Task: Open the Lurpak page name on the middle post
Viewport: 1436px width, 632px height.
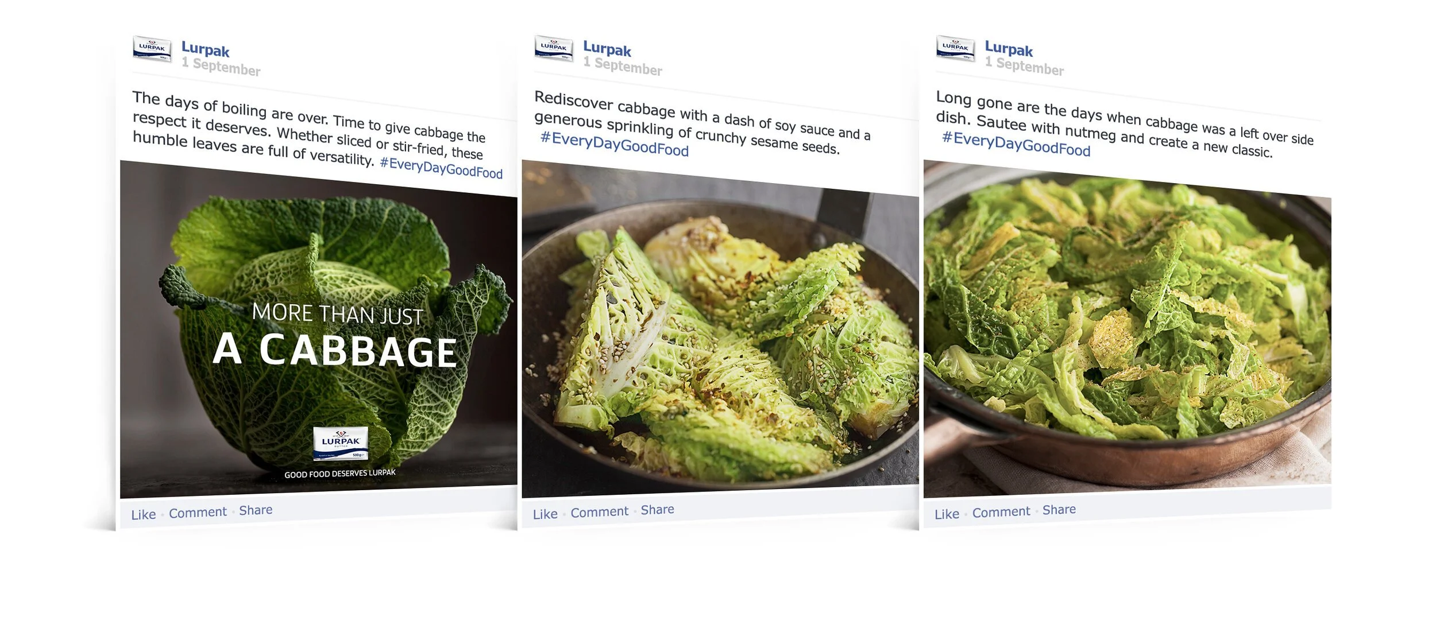Action: click(x=607, y=49)
